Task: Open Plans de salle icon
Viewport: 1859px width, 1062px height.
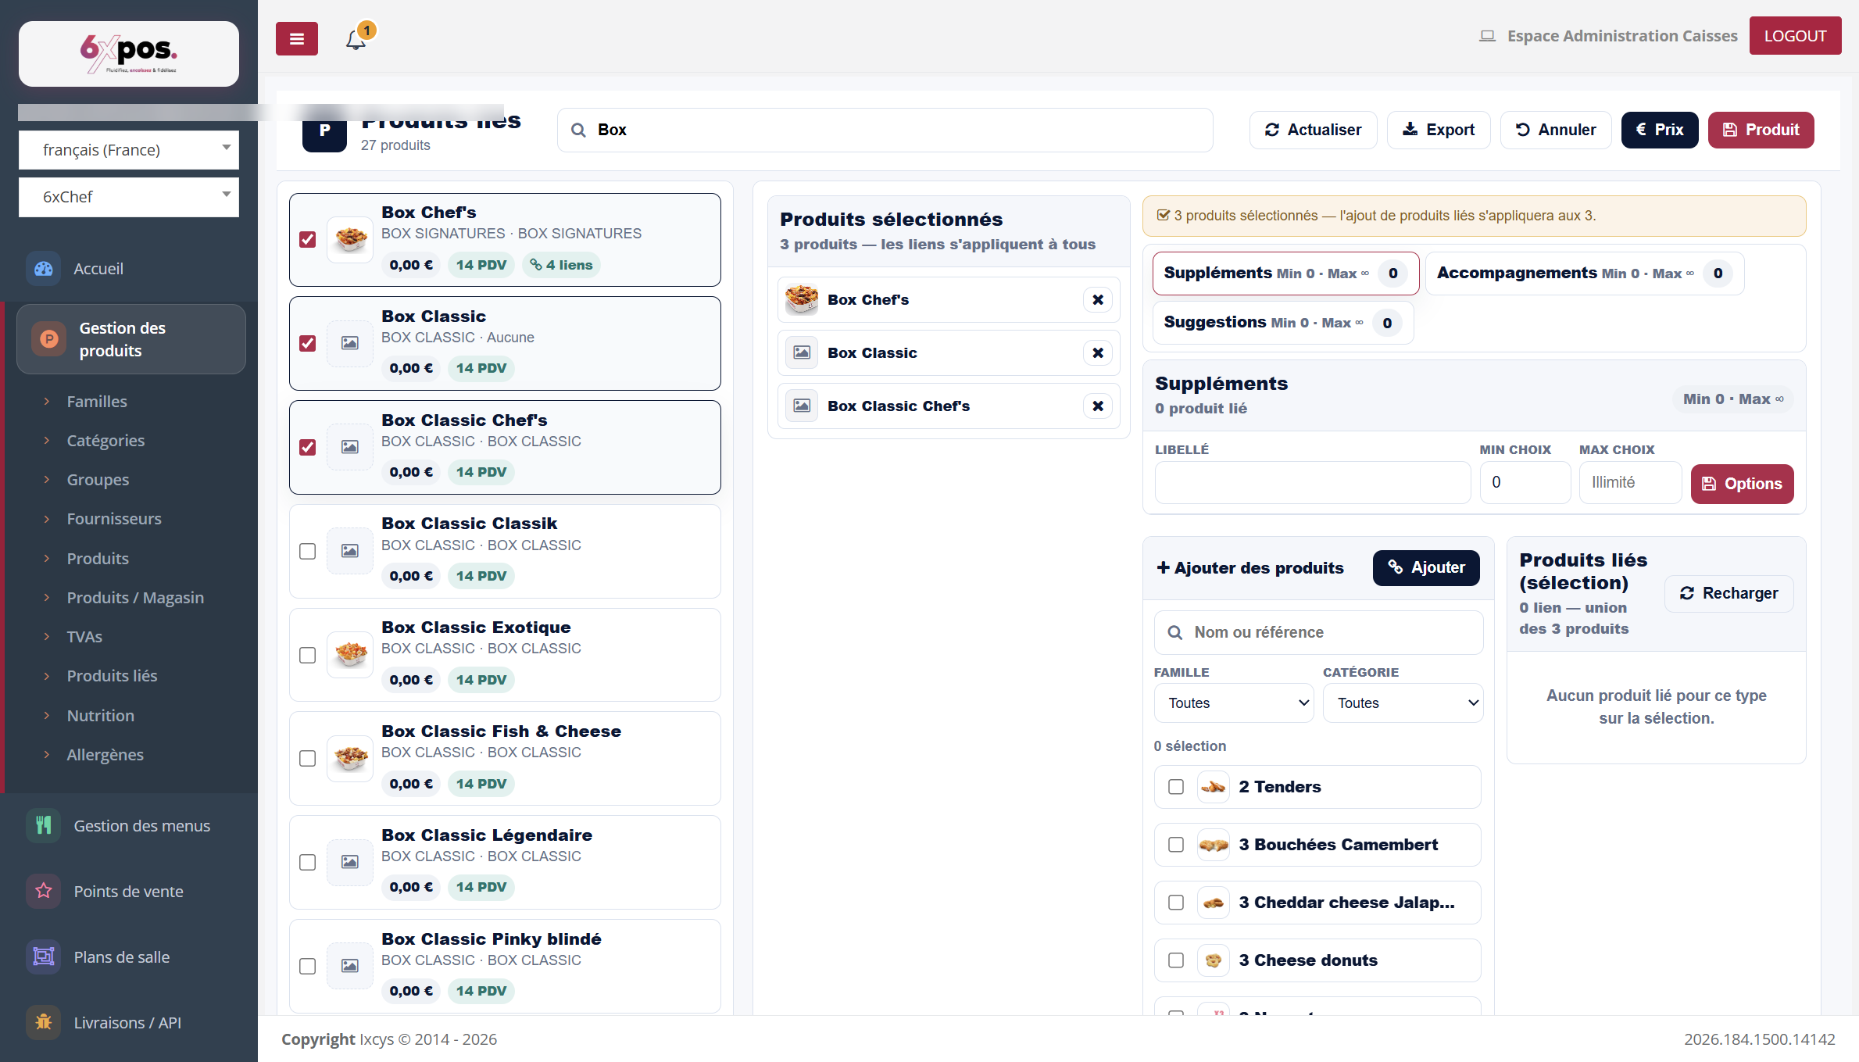Action: click(44, 957)
